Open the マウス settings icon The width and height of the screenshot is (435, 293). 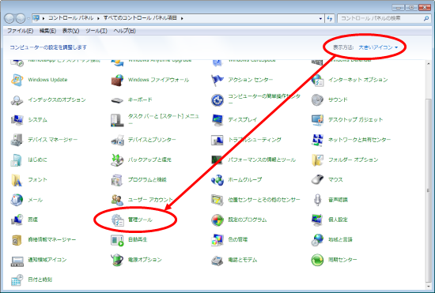click(317, 180)
